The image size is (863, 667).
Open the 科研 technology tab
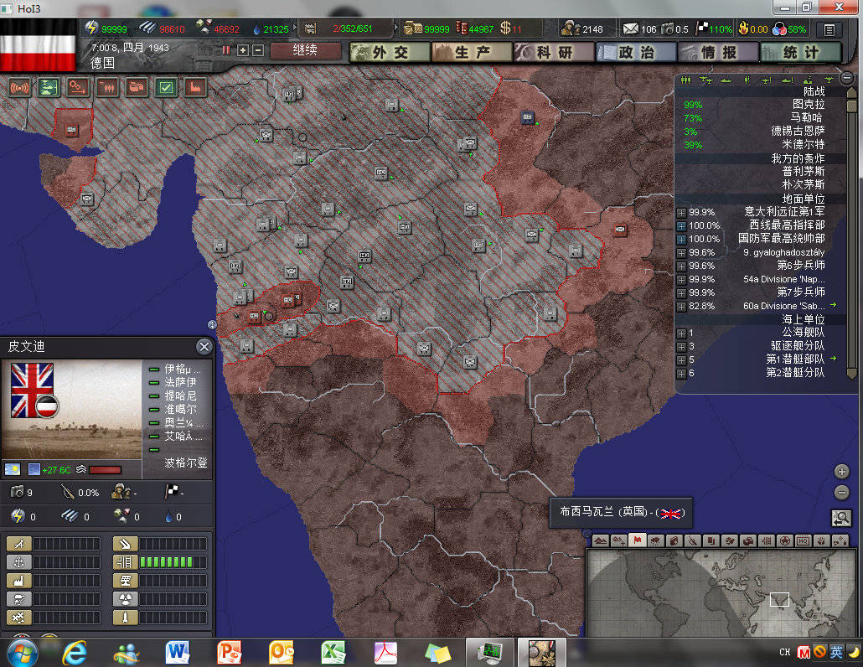pos(554,52)
